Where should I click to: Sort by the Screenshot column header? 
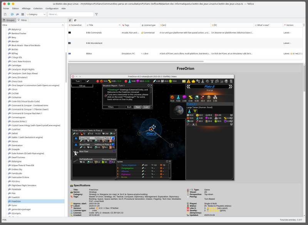click(x=76, y=25)
